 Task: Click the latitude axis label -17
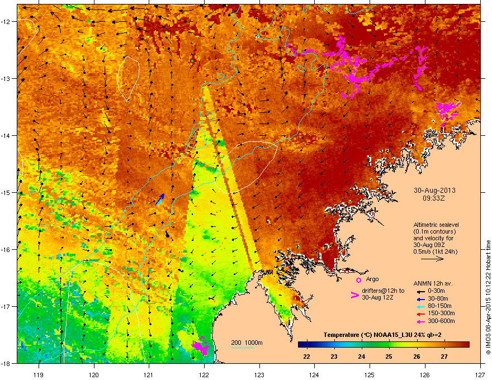coord(6,306)
